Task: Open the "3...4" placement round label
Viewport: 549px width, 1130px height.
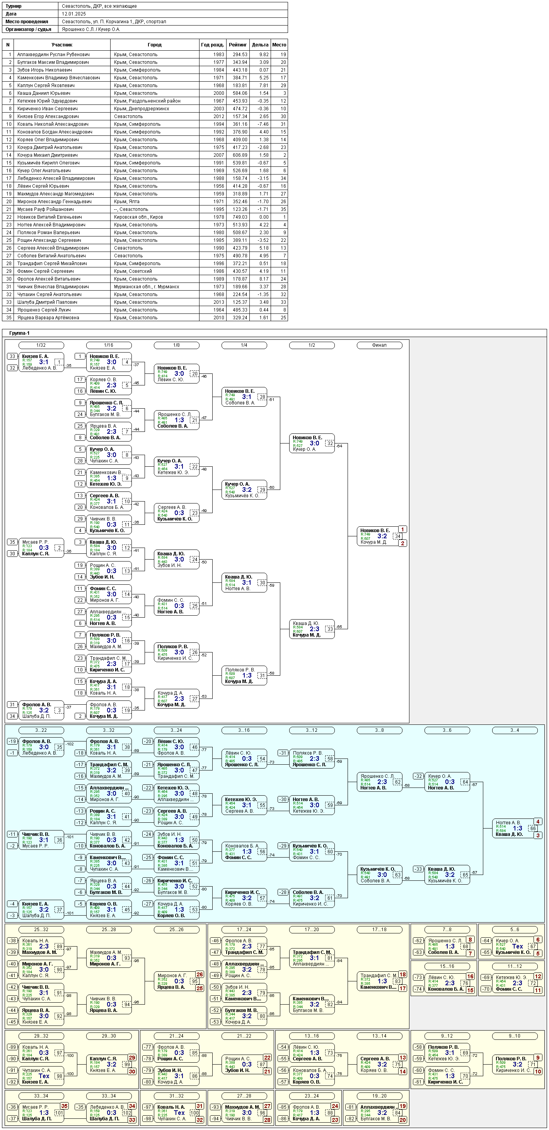Action: 514,730
